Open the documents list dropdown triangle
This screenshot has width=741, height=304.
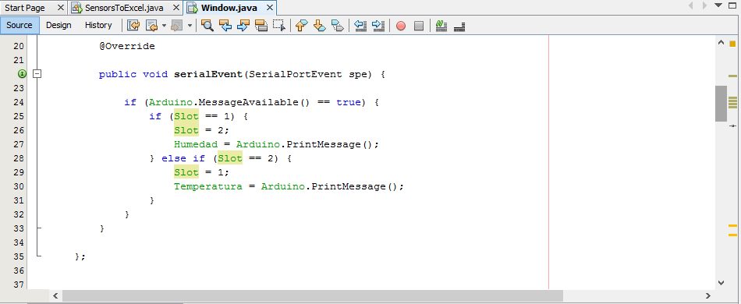[x=719, y=5]
